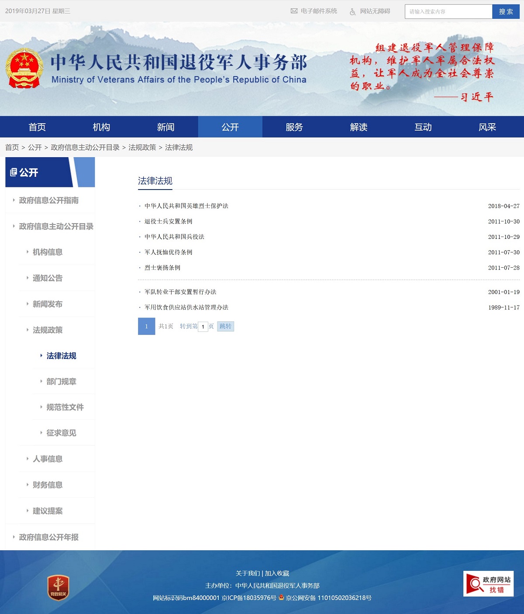Click the red party-government shield icon
The image size is (524, 614).
(x=58, y=588)
